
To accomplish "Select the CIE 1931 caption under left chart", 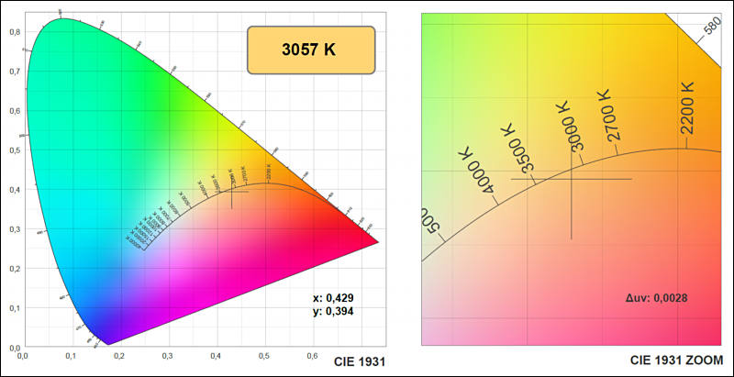I will tap(360, 361).
